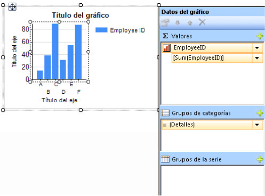
Task: Click the Valores section label
Action: click(181, 36)
